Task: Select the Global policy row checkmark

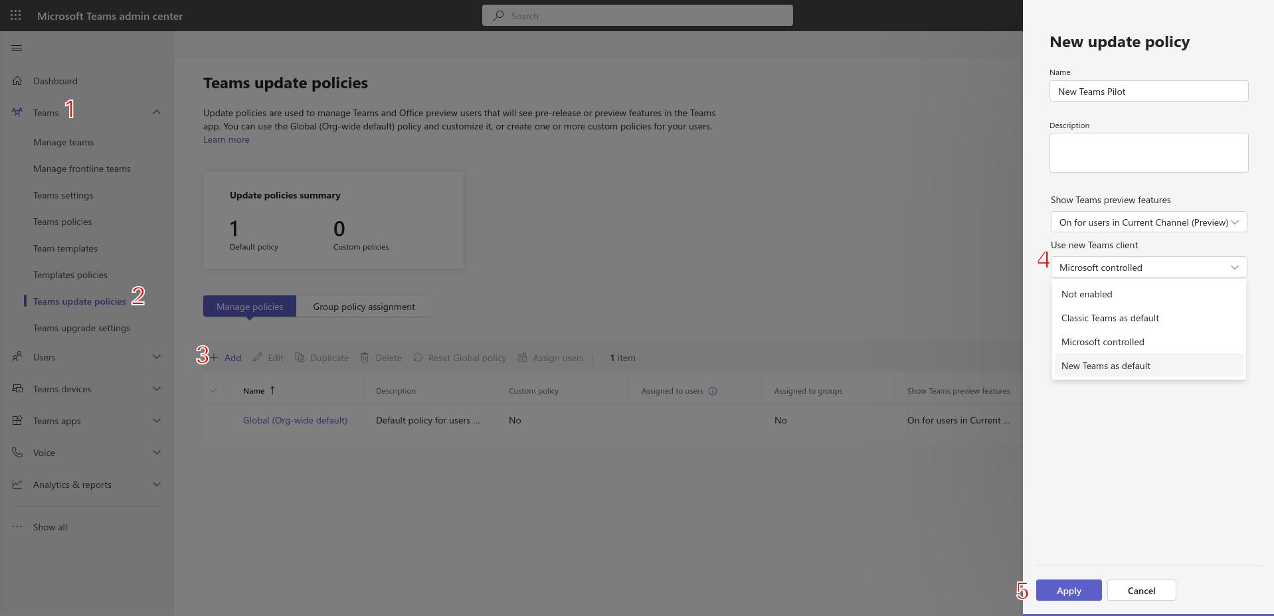Action: (x=214, y=420)
